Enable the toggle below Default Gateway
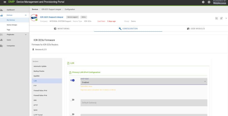The height and width of the screenshot is (116, 228). click(72, 114)
